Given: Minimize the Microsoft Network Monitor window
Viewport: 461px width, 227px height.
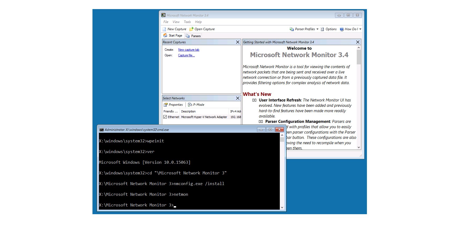Looking at the screenshot, I should [339, 15].
